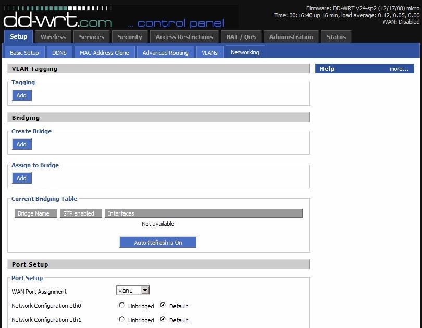Select Unbridged for Network Configuration eth0
The height and width of the screenshot is (328, 422).
121,305
